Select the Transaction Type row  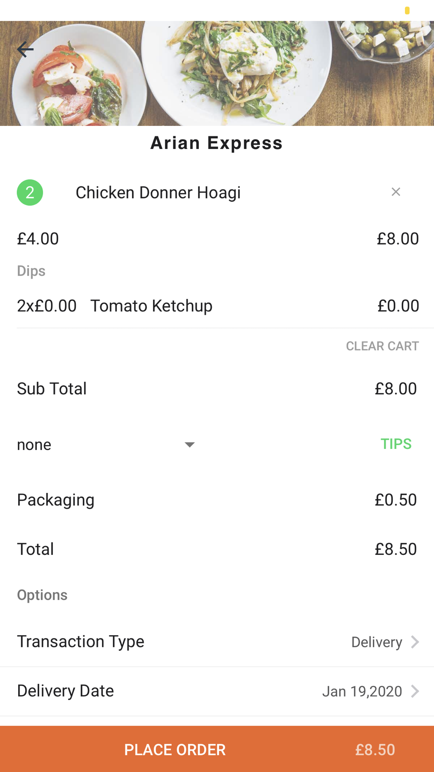(217, 642)
